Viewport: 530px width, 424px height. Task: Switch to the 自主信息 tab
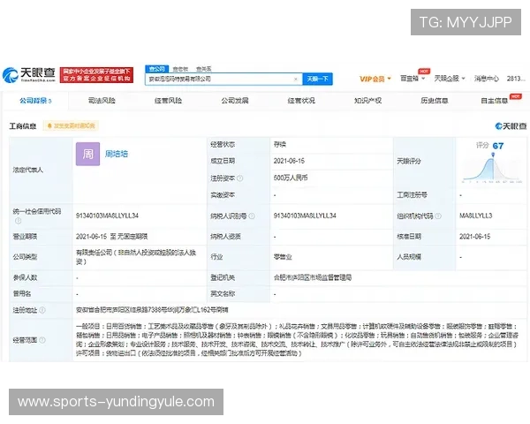(x=495, y=101)
